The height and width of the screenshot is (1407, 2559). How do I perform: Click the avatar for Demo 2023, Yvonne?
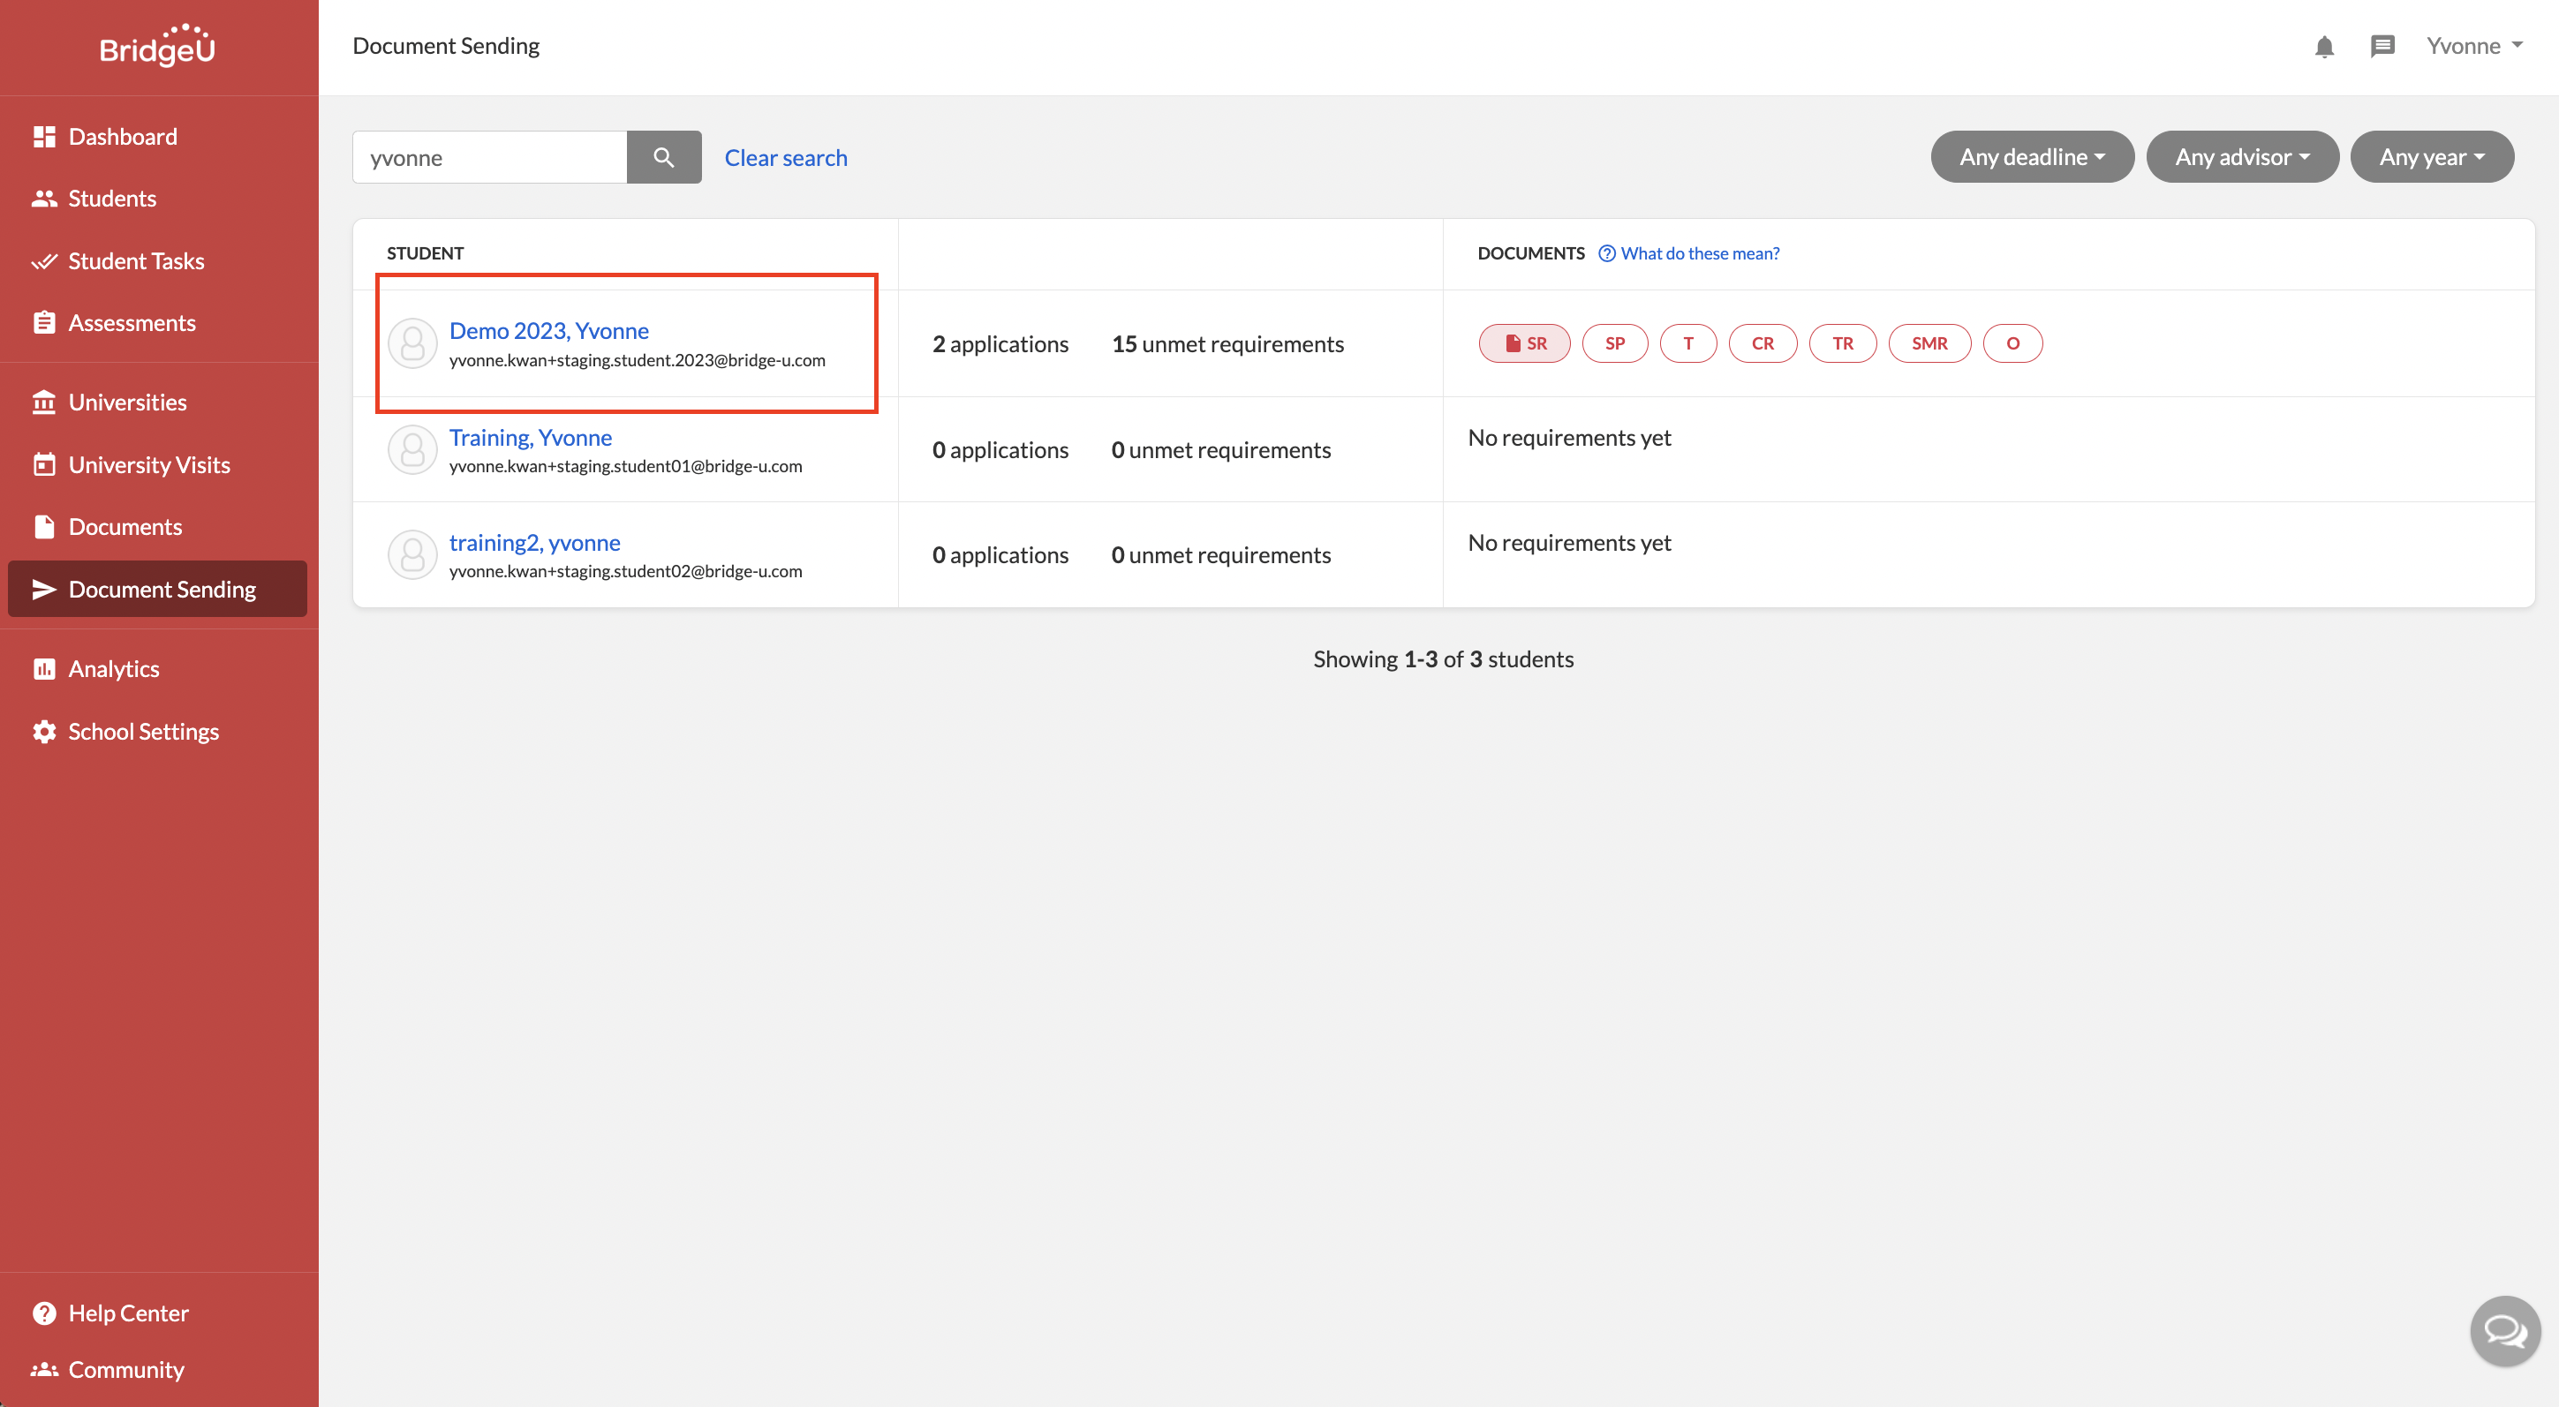(412, 343)
